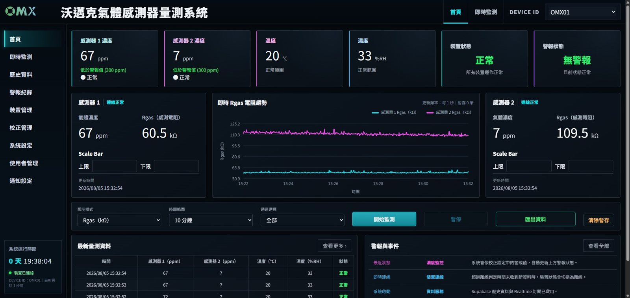Click 裝置連線 event tag
The width and height of the screenshot is (630, 298).
435,277
